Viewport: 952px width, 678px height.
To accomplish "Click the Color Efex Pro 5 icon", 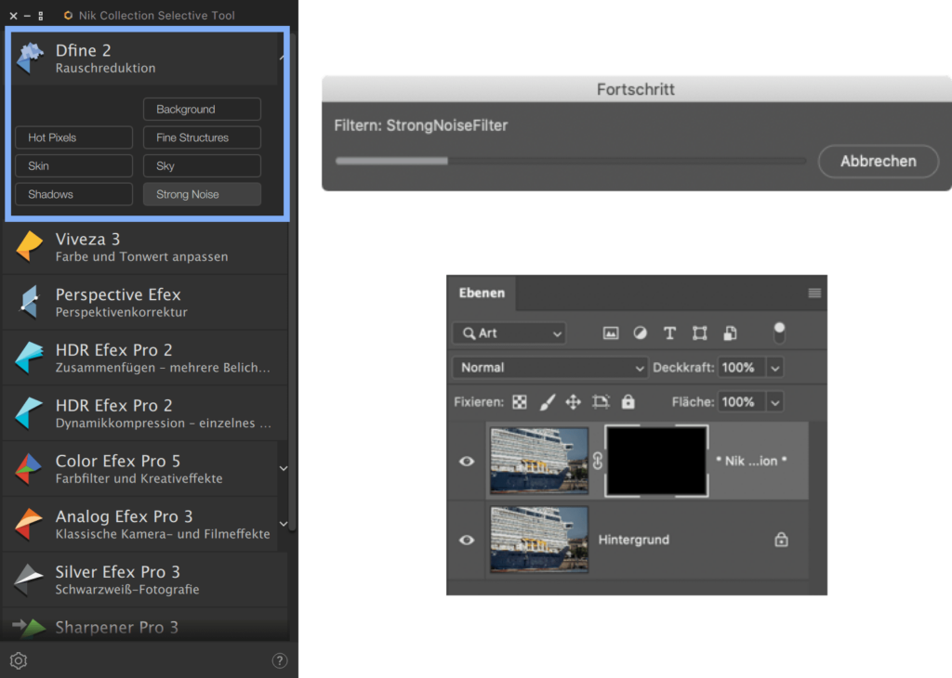I will point(29,469).
